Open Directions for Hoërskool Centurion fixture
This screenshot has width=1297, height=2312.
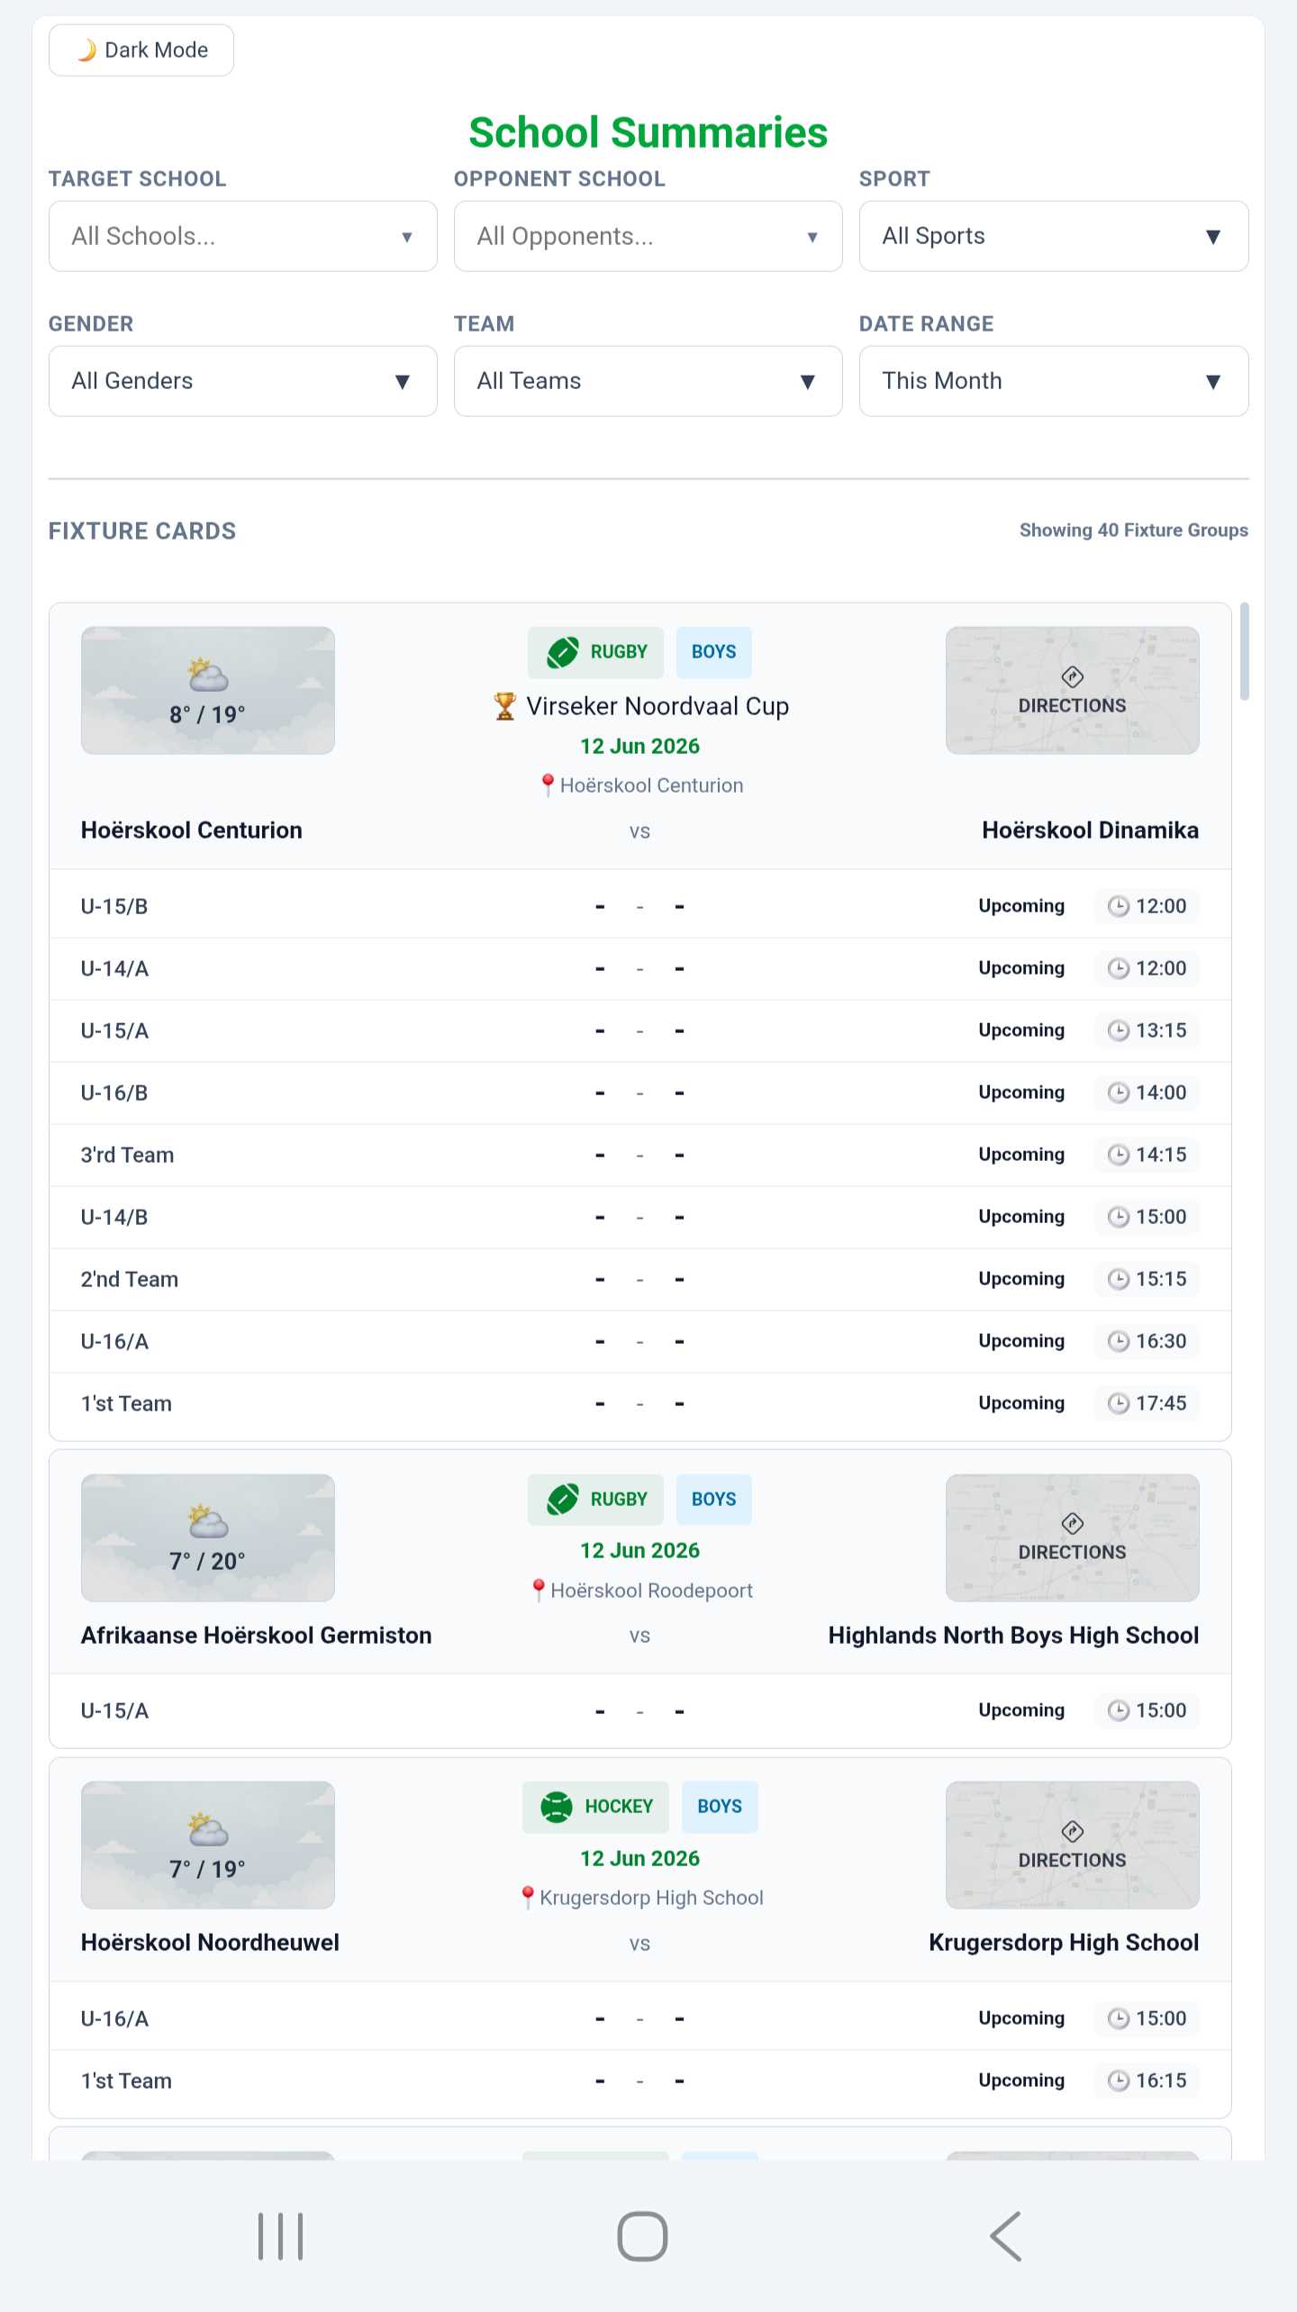1072,691
